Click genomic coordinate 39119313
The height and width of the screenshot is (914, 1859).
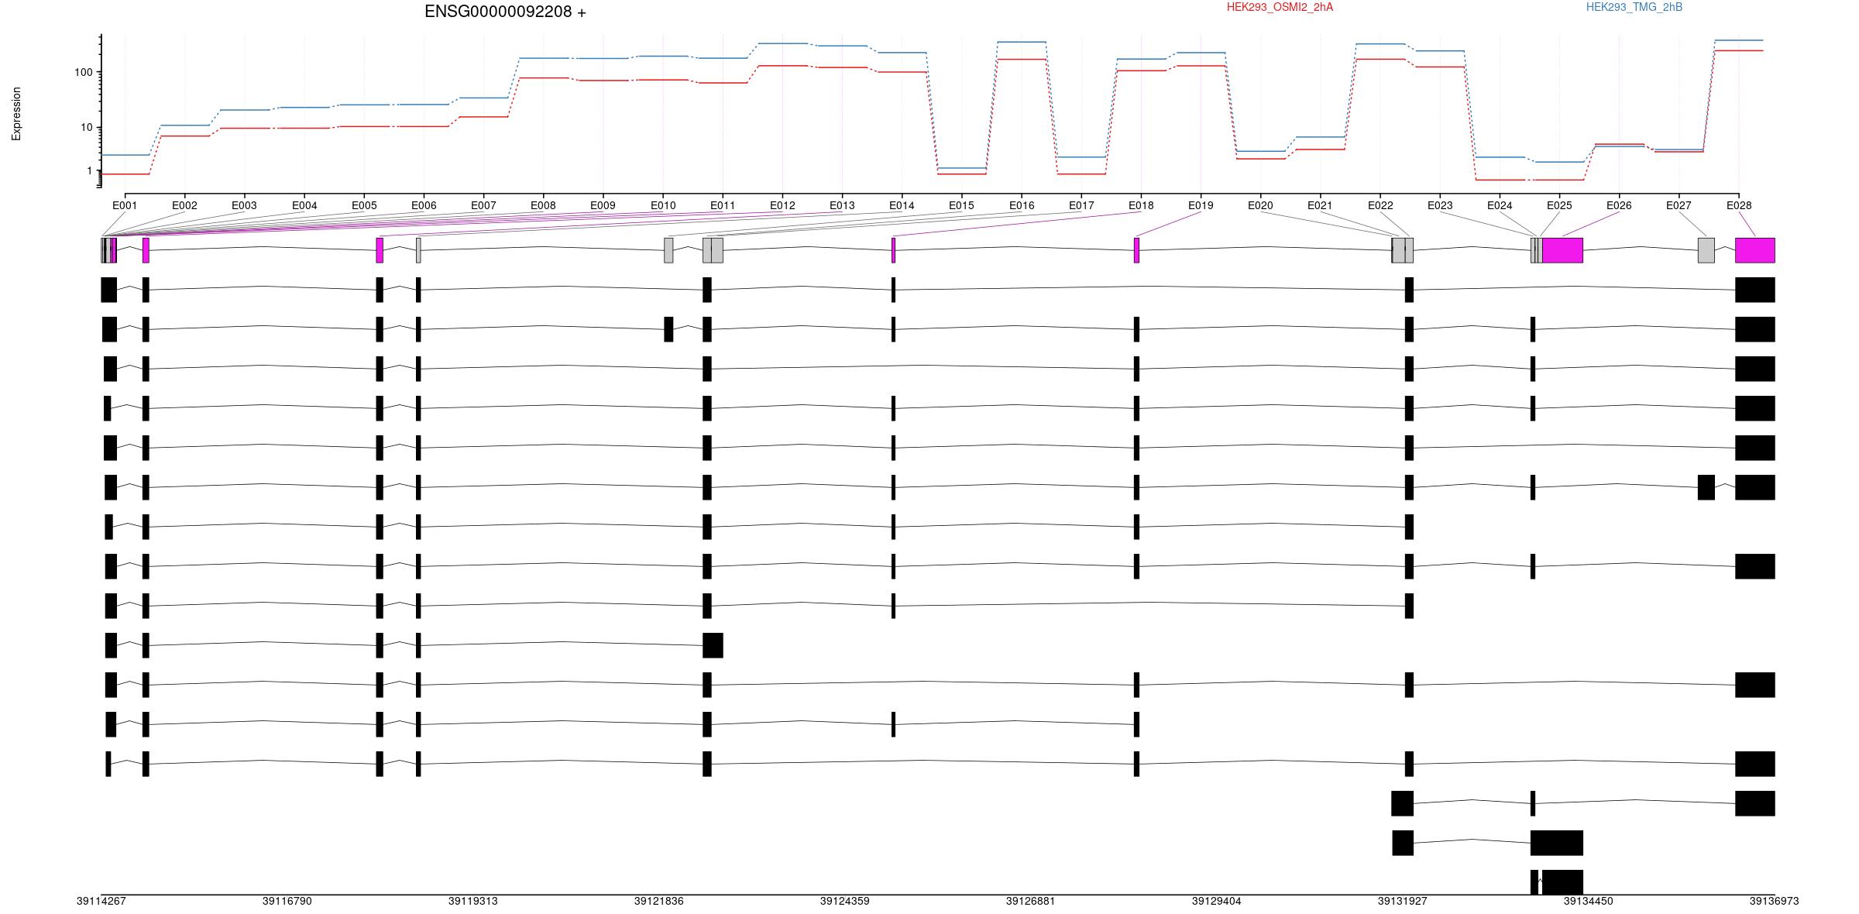coord(472,901)
